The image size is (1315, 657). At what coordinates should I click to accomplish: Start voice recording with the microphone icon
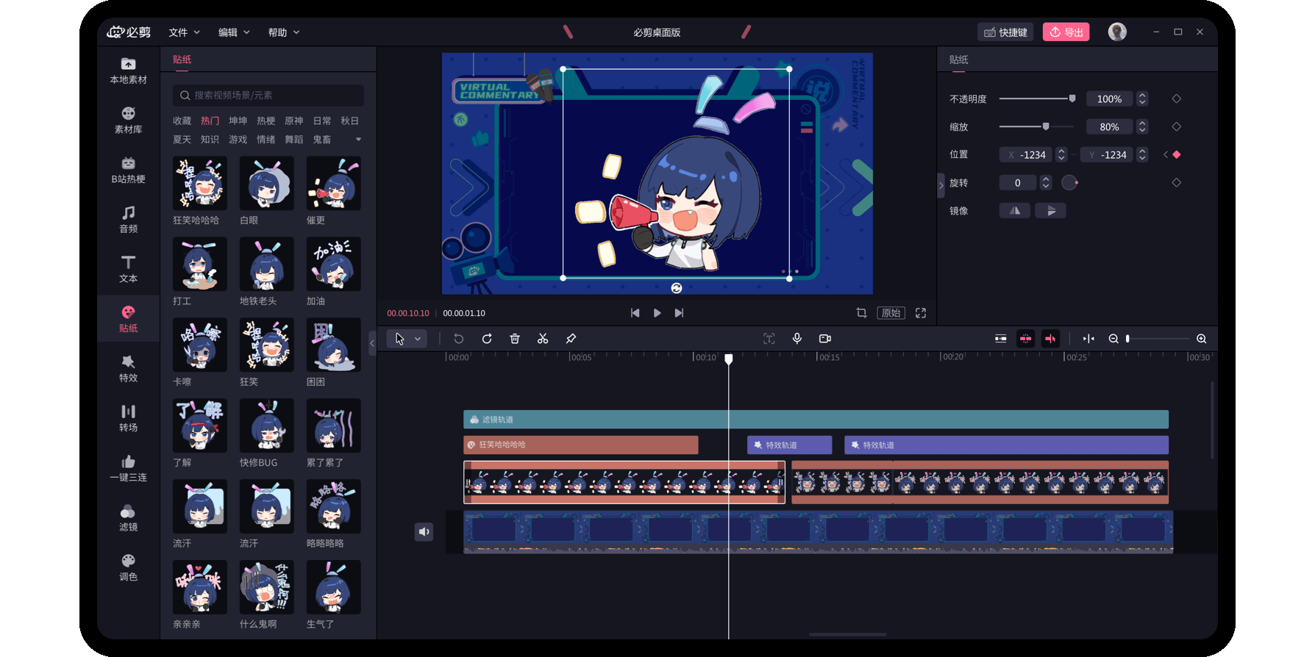pyautogui.click(x=797, y=339)
